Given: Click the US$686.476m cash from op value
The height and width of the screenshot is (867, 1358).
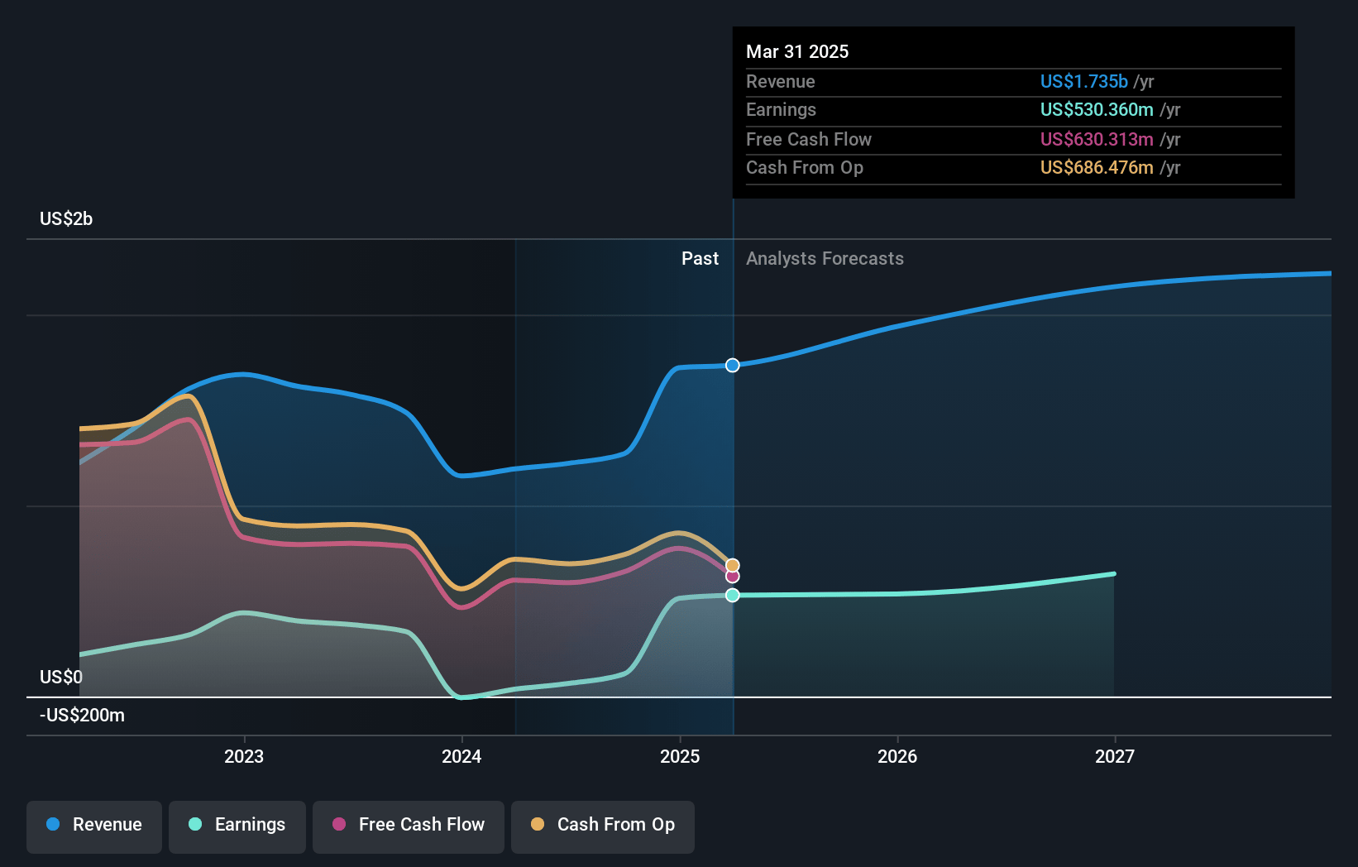Looking at the screenshot, I should [x=1097, y=167].
